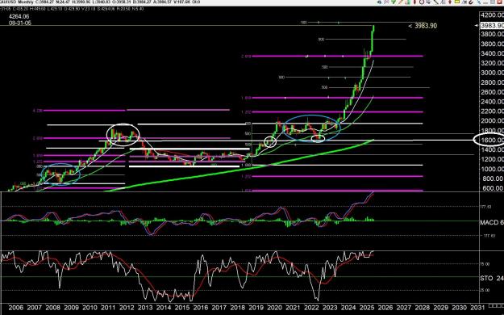504x315 pixels.
Task: Click the black hook-shaped icon in toolbar
Action: [471, 2]
